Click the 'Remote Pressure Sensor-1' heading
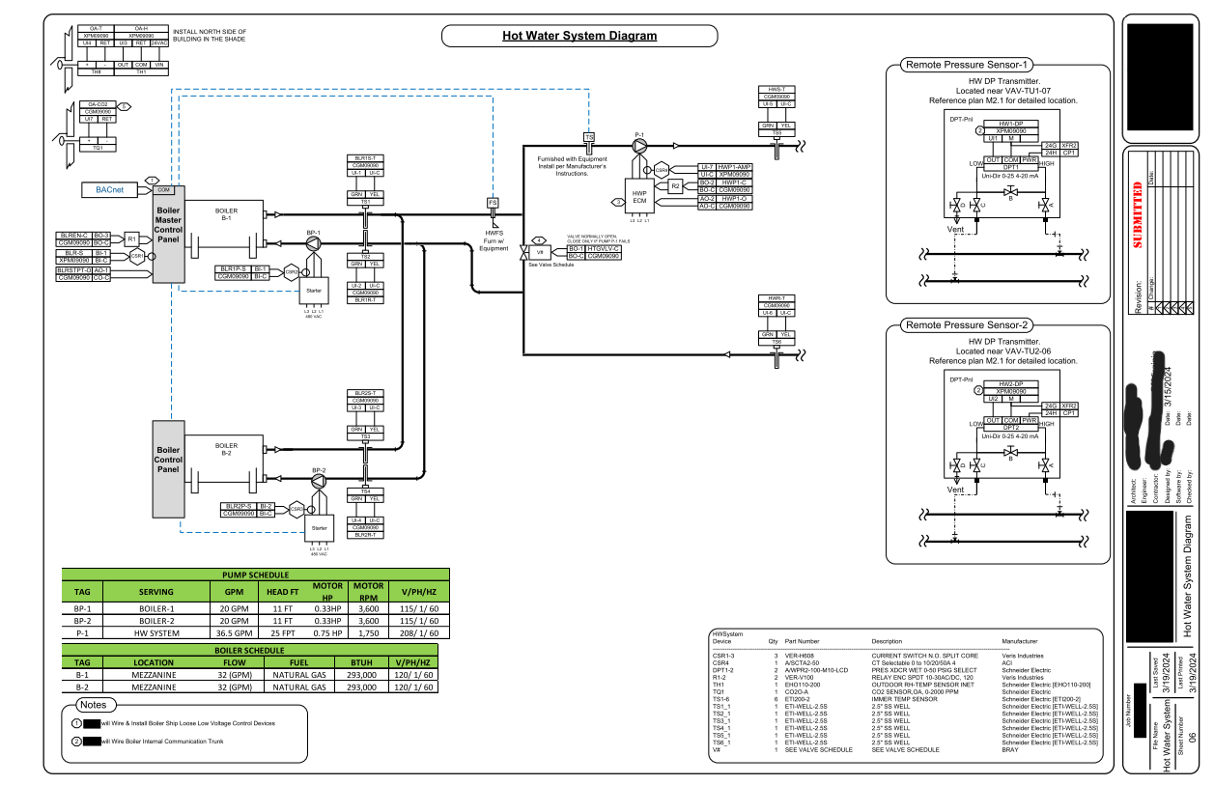The image size is (1214, 785). point(967,64)
